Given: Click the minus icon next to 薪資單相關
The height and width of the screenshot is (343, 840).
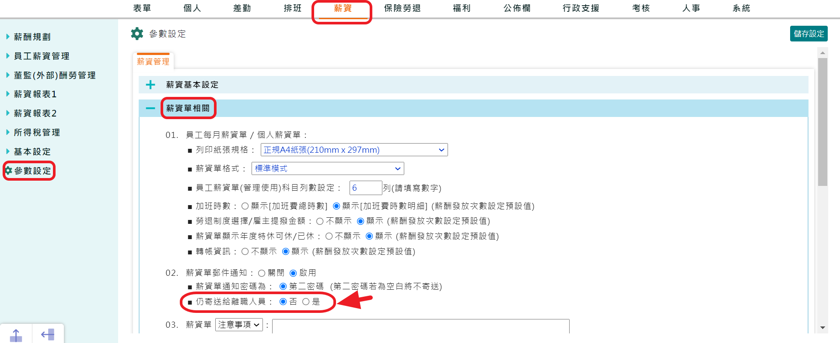Looking at the screenshot, I should 150,108.
